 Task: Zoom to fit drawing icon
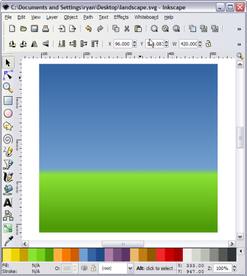165,29
